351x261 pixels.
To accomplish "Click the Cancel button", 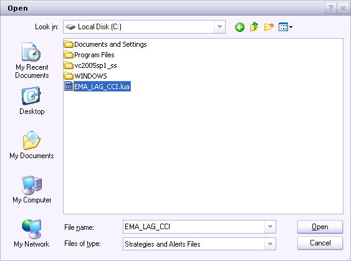I will (320, 243).
